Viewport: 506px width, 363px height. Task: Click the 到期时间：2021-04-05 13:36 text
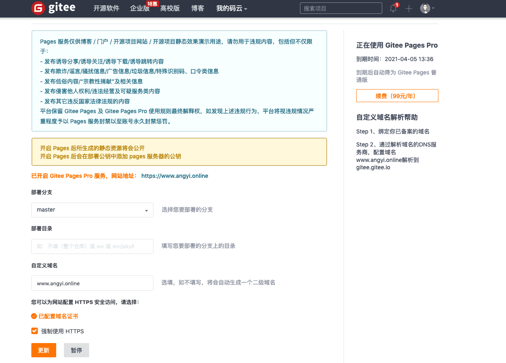tap(395, 59)
